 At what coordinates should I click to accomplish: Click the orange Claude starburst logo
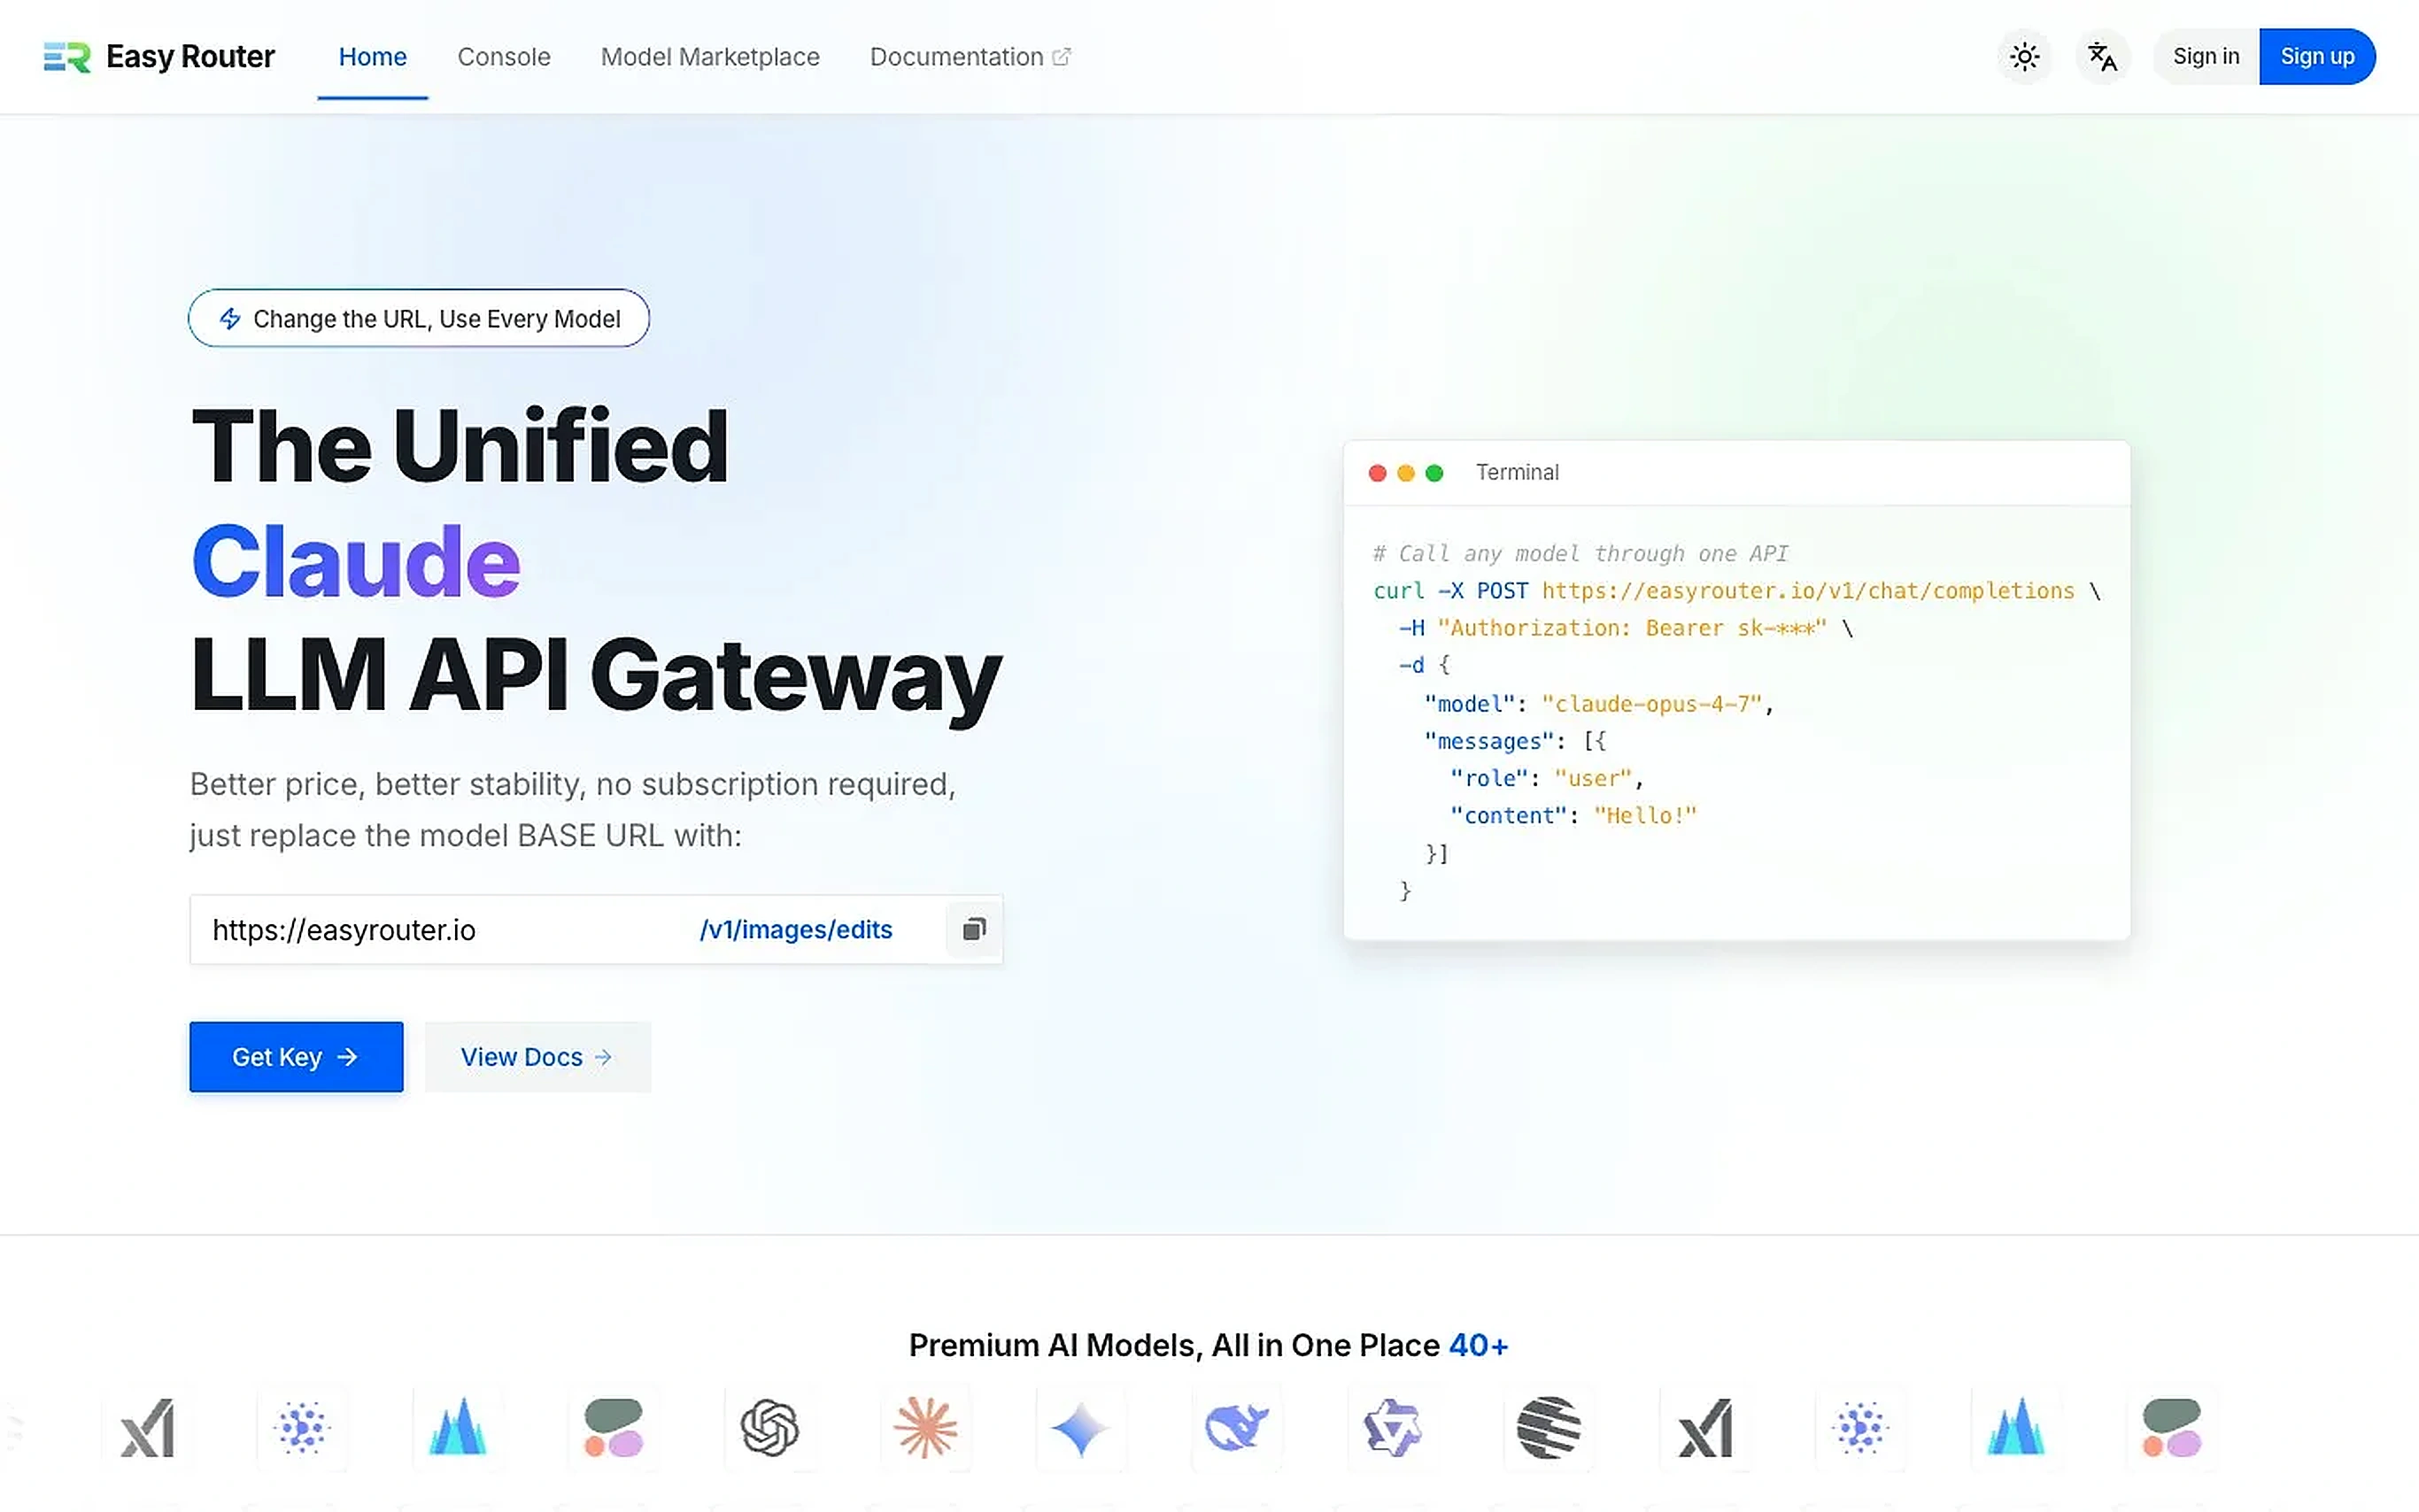click(925, 1427)
